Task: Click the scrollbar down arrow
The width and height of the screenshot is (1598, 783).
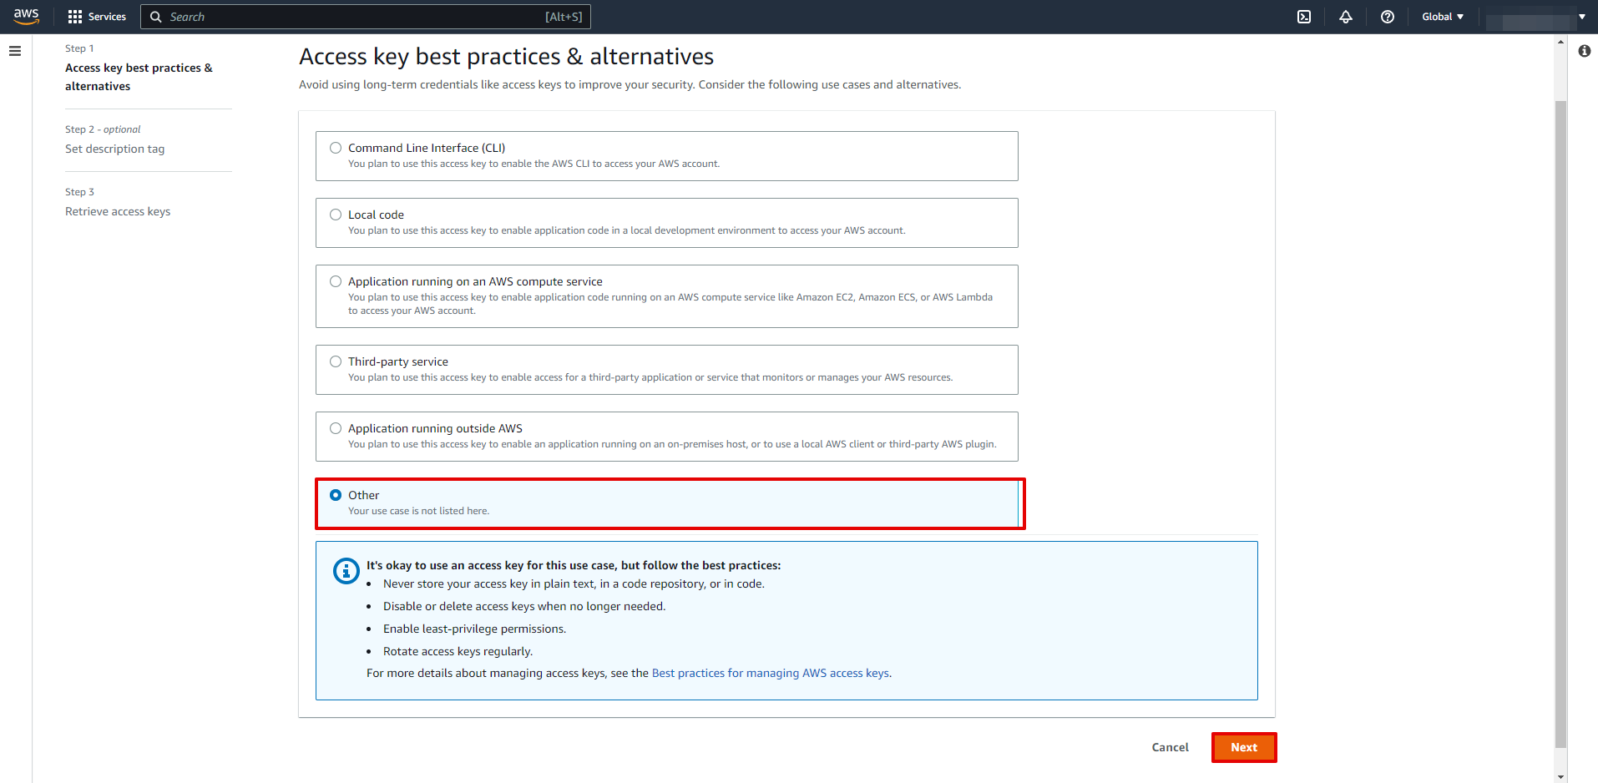Action: click(x=1560, y=776)
